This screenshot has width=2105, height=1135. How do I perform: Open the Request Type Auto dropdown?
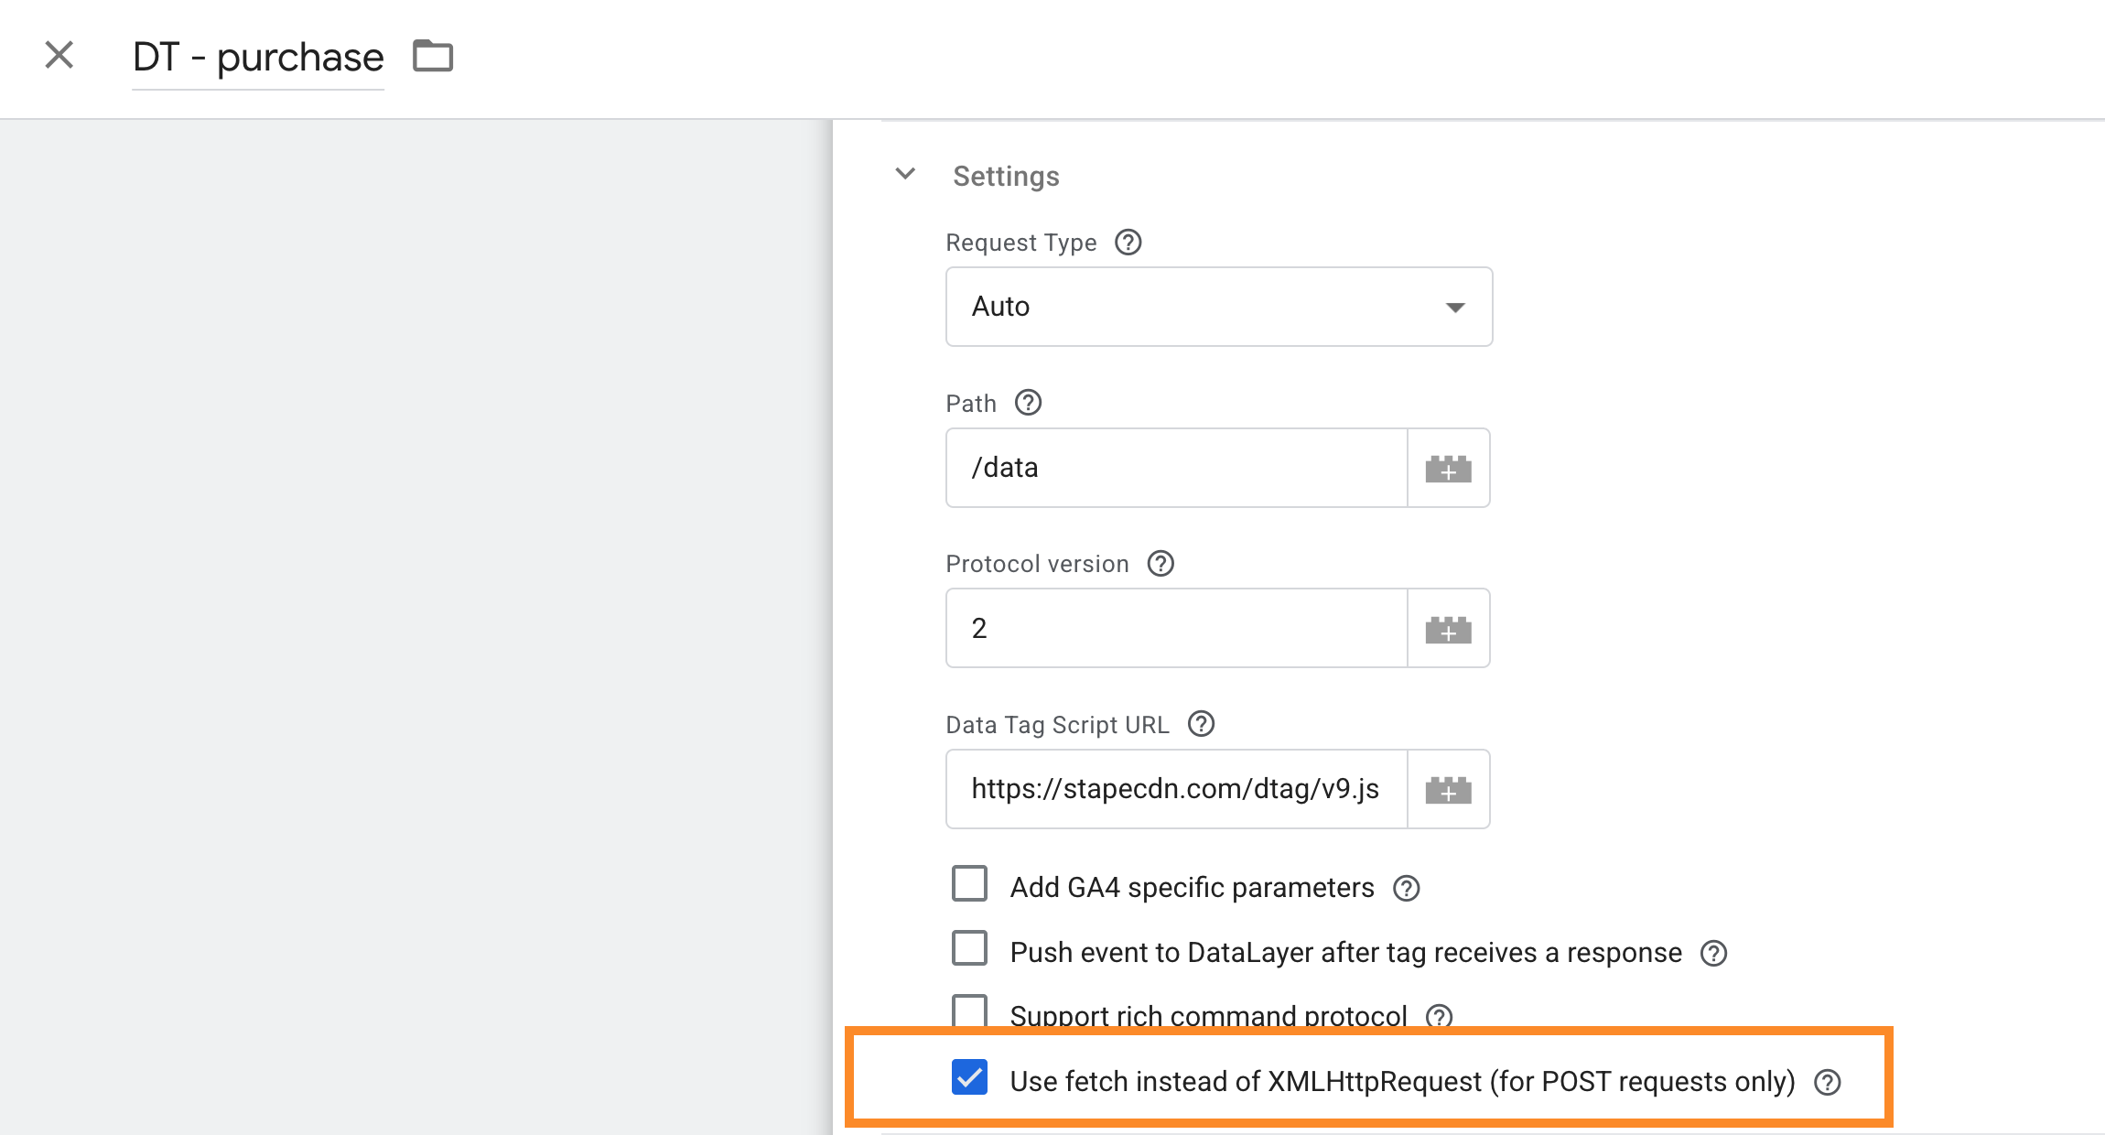click(x=1218, y=307)
